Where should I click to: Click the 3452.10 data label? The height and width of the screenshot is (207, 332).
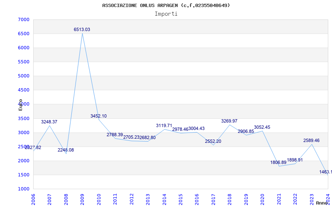(98, 116)
